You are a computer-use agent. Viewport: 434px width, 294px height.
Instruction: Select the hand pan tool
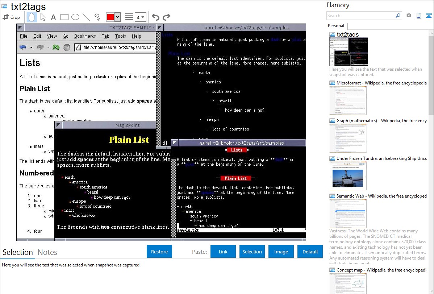(x=32, y=17)
